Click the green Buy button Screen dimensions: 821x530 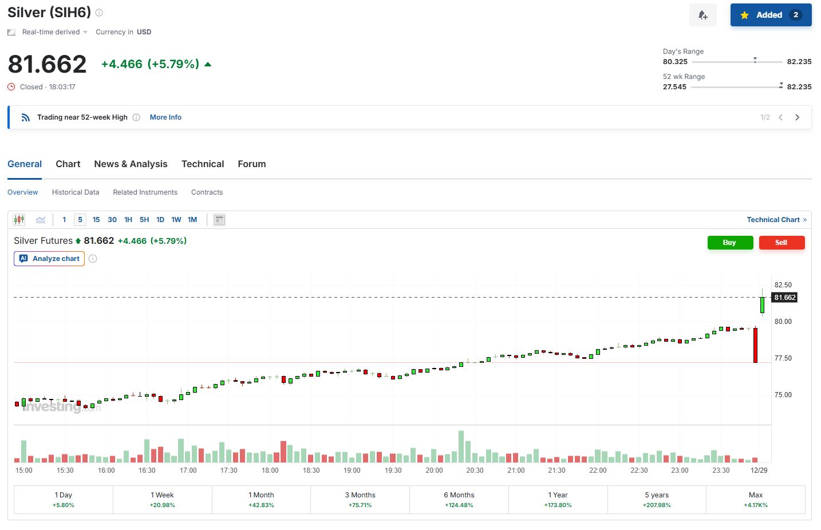pyautogui.click(x=730, y=243)
